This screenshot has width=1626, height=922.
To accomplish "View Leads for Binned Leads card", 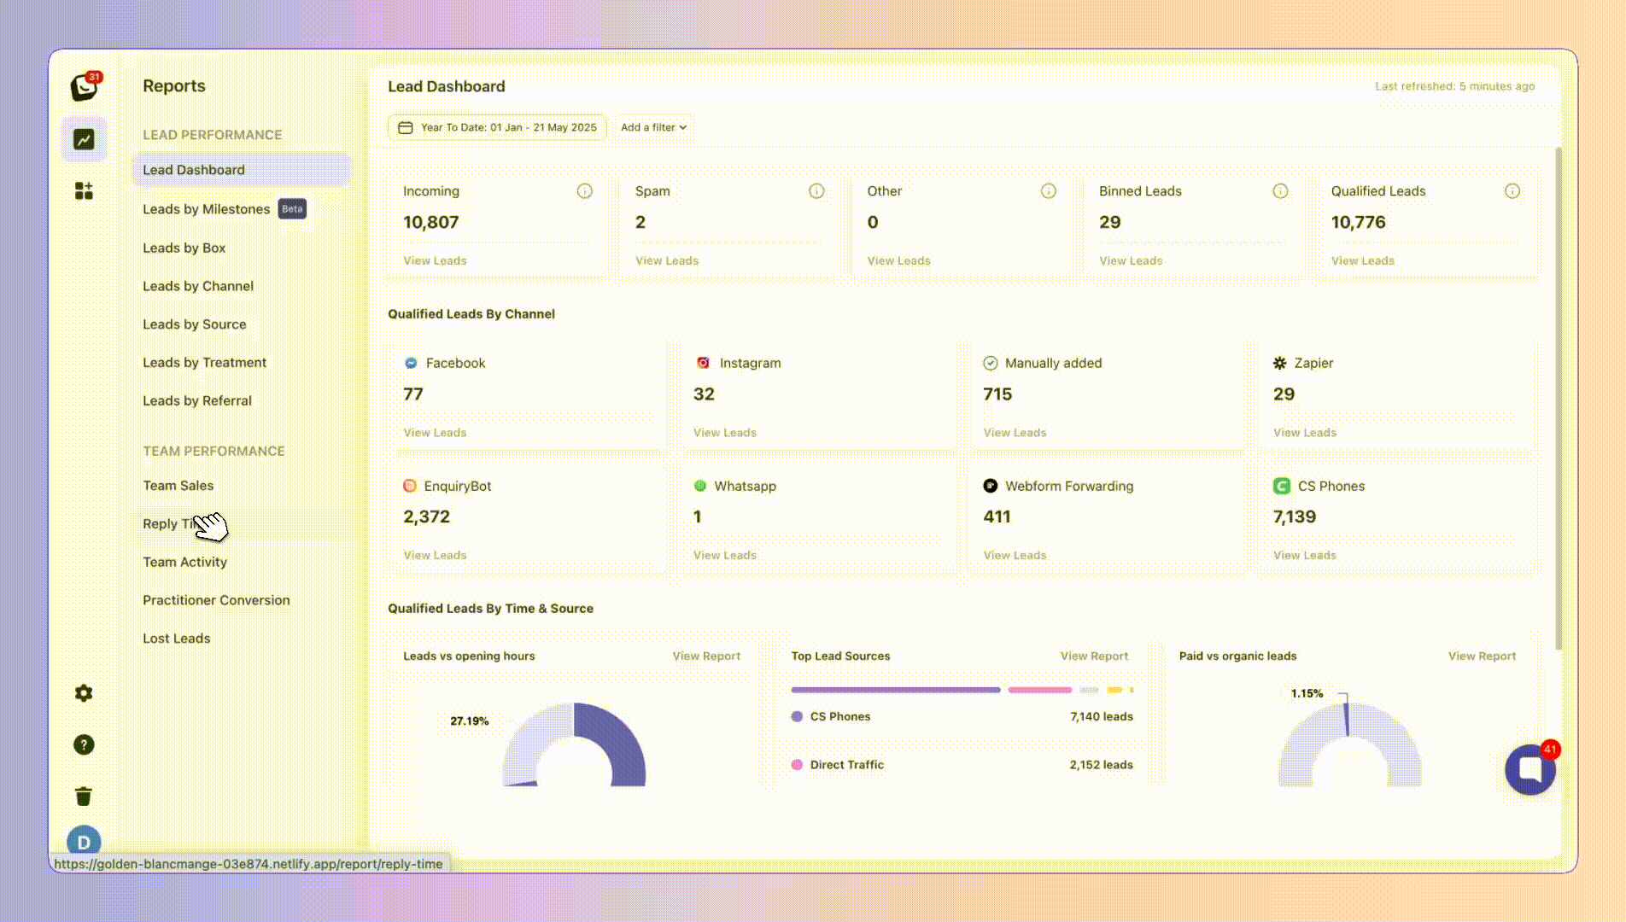I will point(1131,260).
